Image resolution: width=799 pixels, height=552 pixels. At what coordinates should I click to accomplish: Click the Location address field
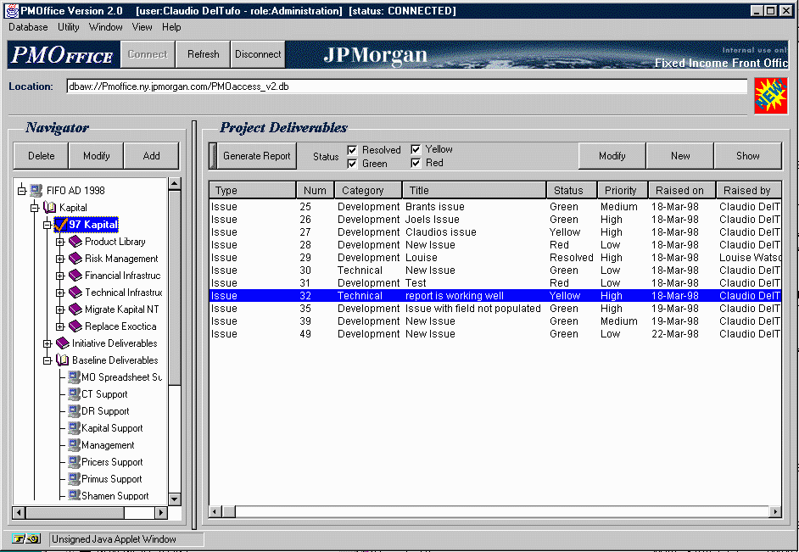coord(406,86)
